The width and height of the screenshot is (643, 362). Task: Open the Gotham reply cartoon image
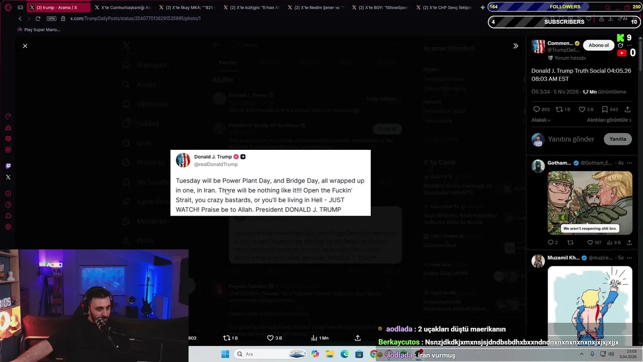(590, 203)
